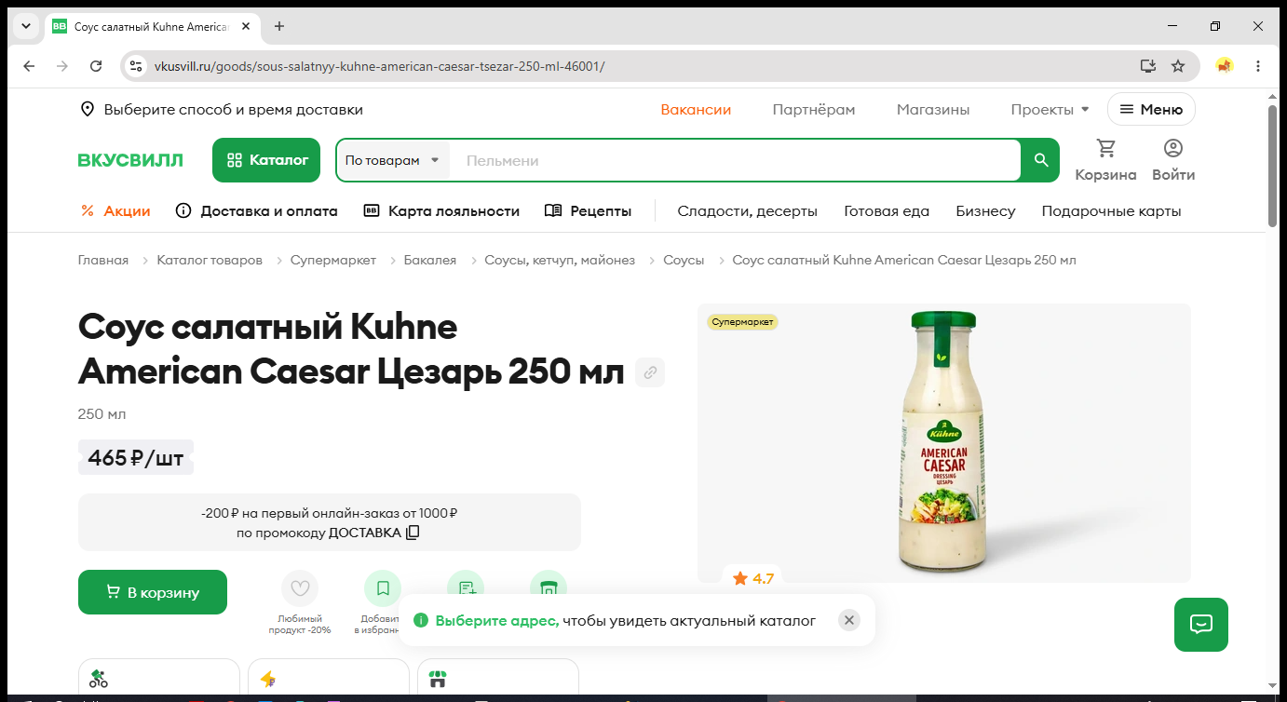Go to Супермаркет breadcrumb

333,261
